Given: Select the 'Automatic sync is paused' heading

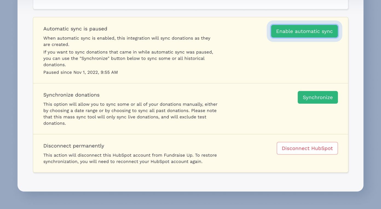Looking at the screenshot, I should [75, 29].
